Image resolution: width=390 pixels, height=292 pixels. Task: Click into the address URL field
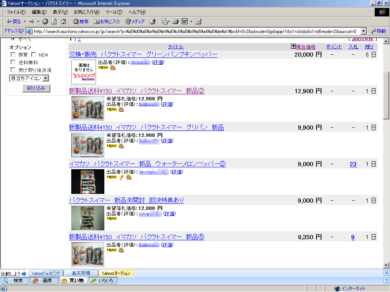coord(195,31)
